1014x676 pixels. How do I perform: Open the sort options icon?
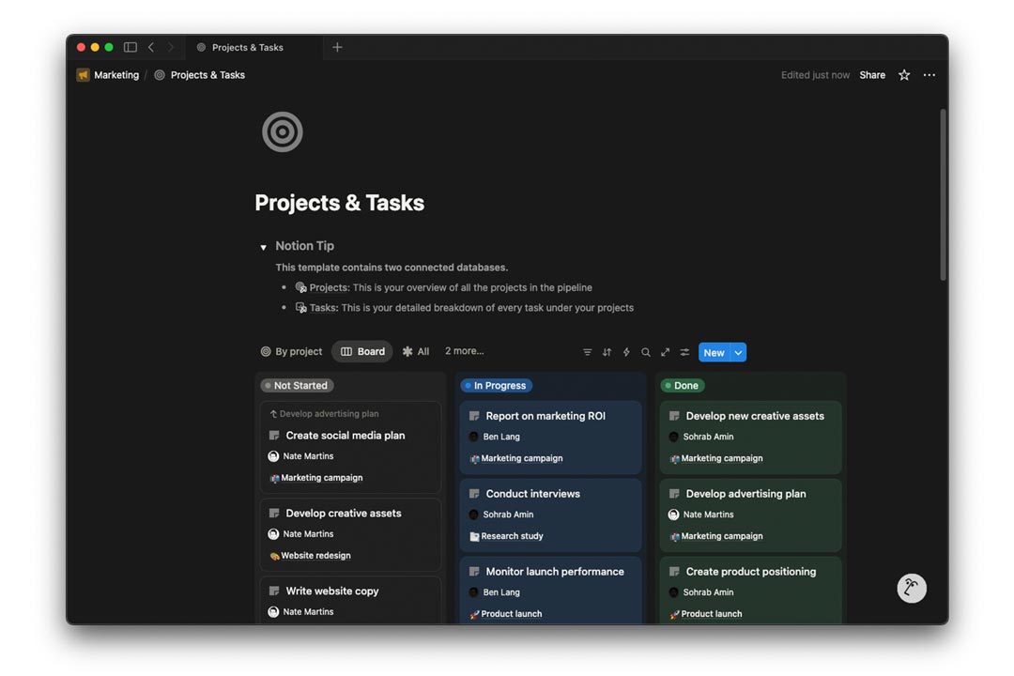coord(607,352)
